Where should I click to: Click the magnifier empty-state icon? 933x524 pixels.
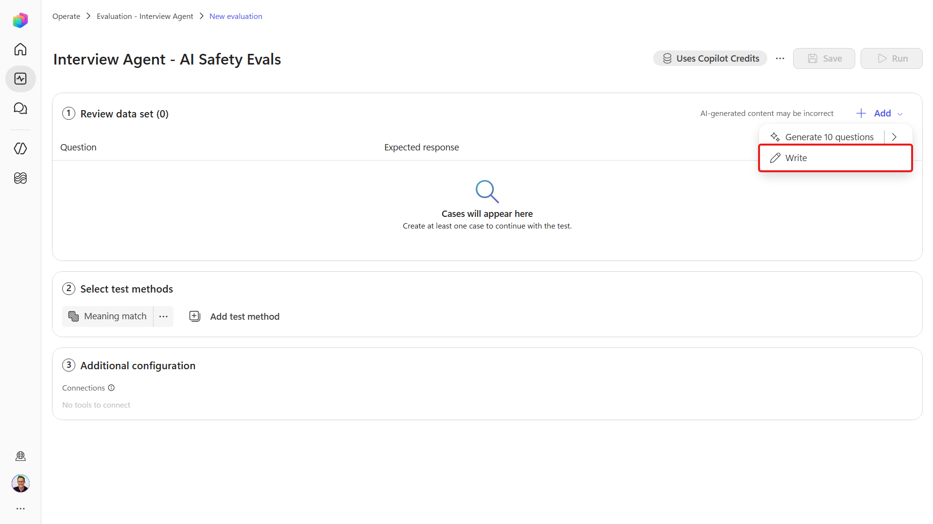click(487, 191)
